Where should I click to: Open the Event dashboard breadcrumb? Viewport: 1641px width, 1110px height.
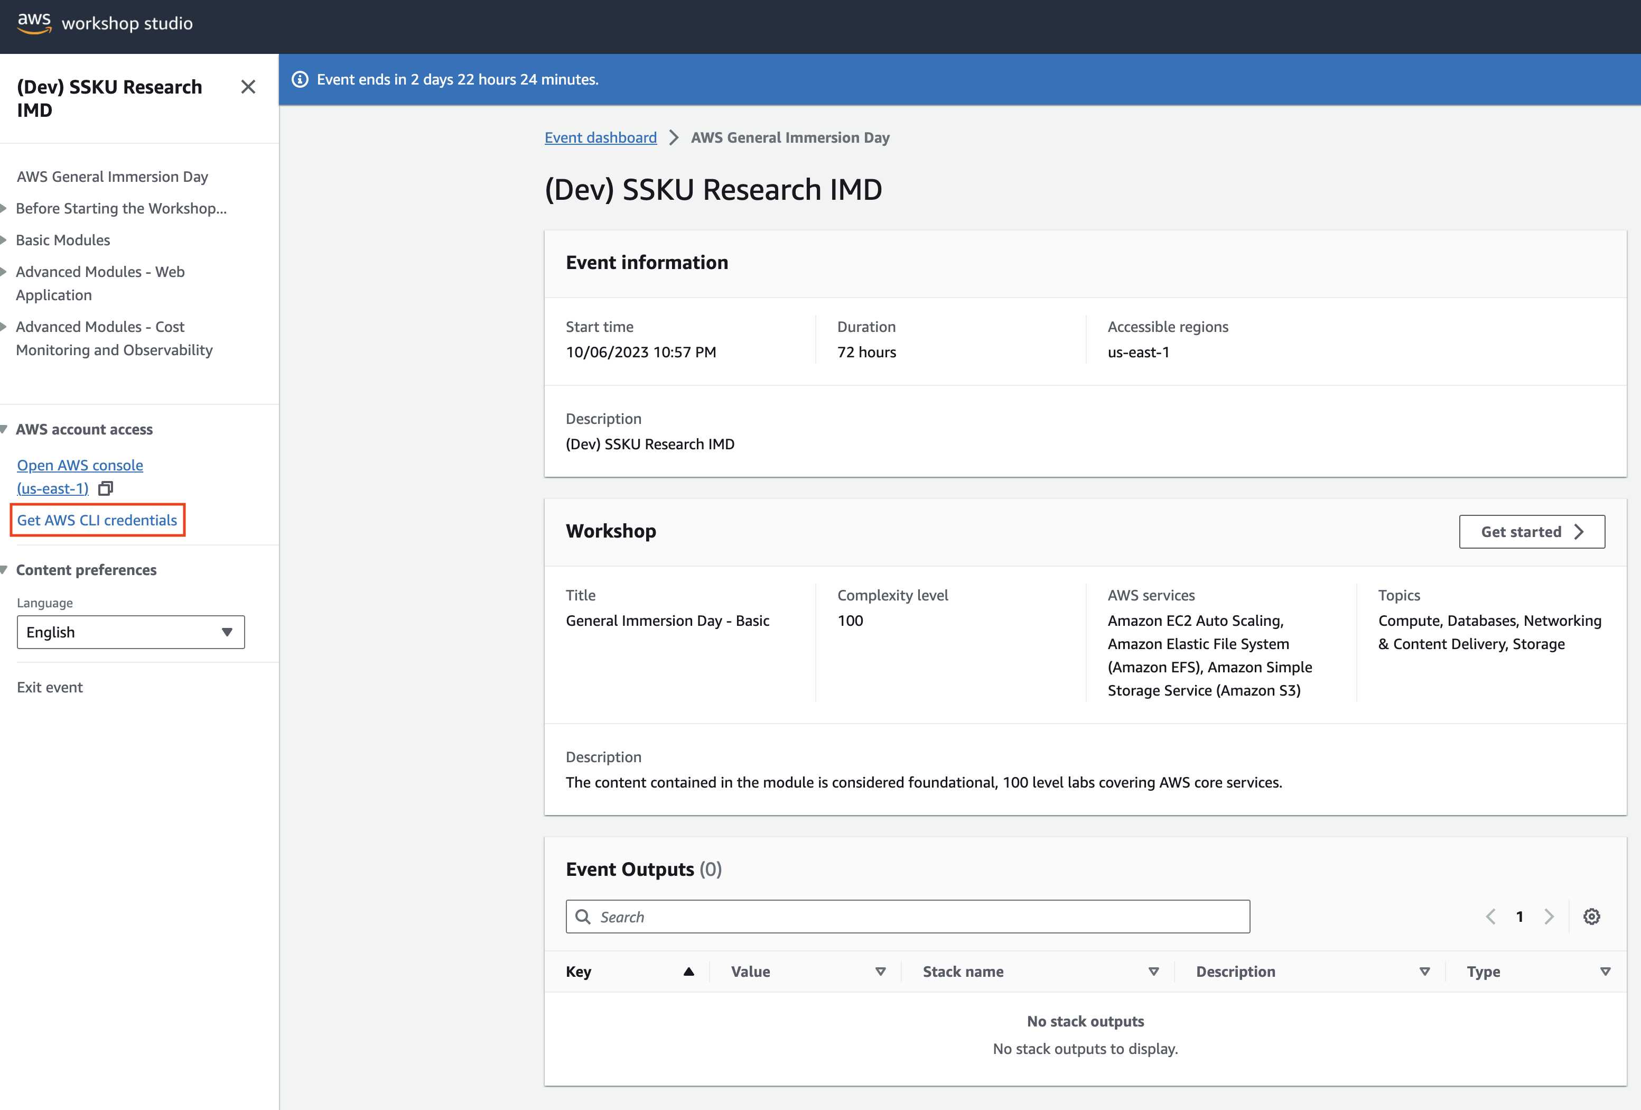[600, 138]
